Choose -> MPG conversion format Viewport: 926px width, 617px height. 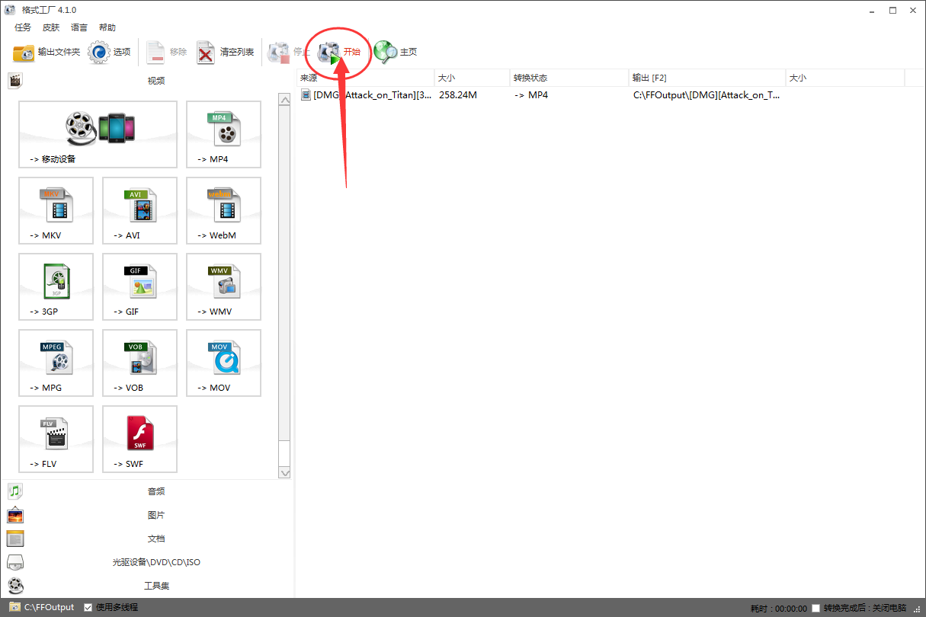coord(56,363)
